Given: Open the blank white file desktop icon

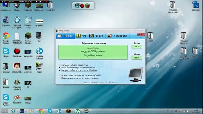Looking at the screenshot, I should 17,36.
